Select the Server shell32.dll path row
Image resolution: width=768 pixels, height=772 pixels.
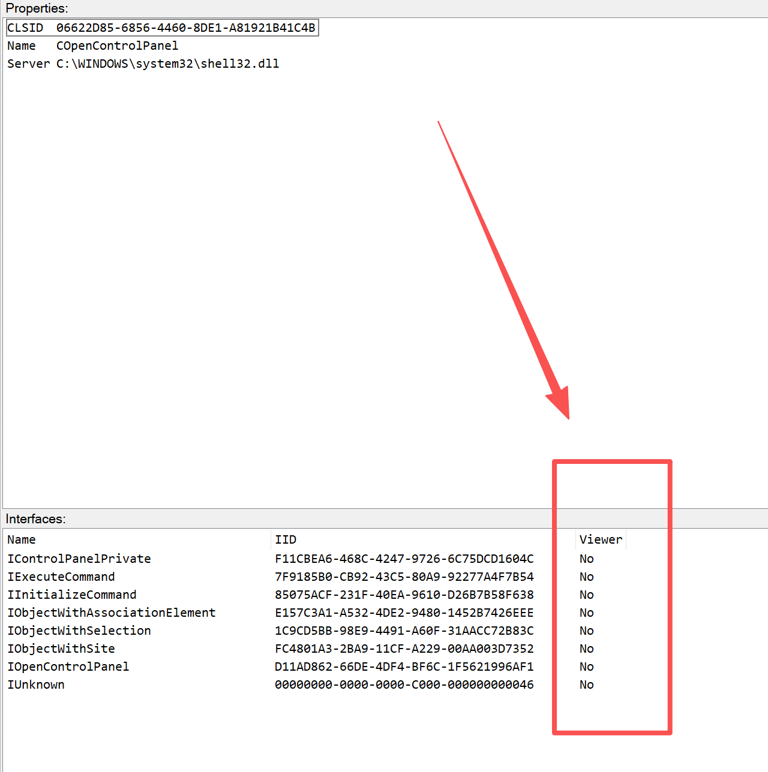[143, 64]
